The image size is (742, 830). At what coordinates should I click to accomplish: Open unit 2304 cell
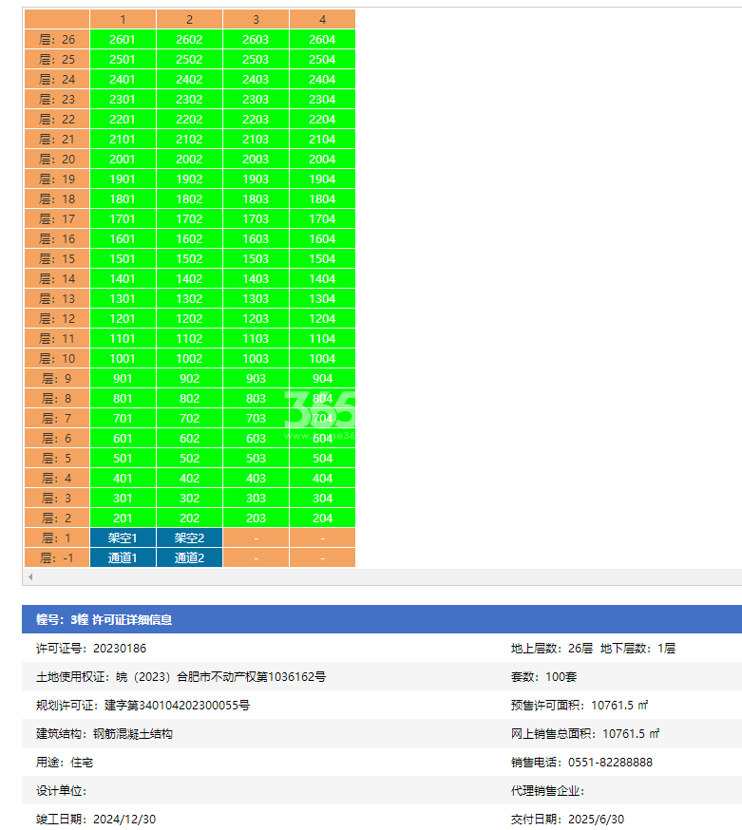[x=322, y=100]
